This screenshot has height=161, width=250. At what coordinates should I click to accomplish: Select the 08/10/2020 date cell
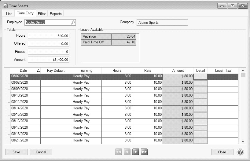pyautogui.click(x=25, y=95)
